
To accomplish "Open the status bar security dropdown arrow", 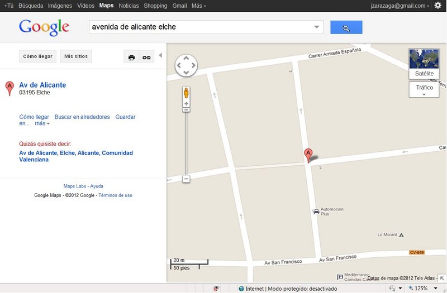I will [400, 289].
